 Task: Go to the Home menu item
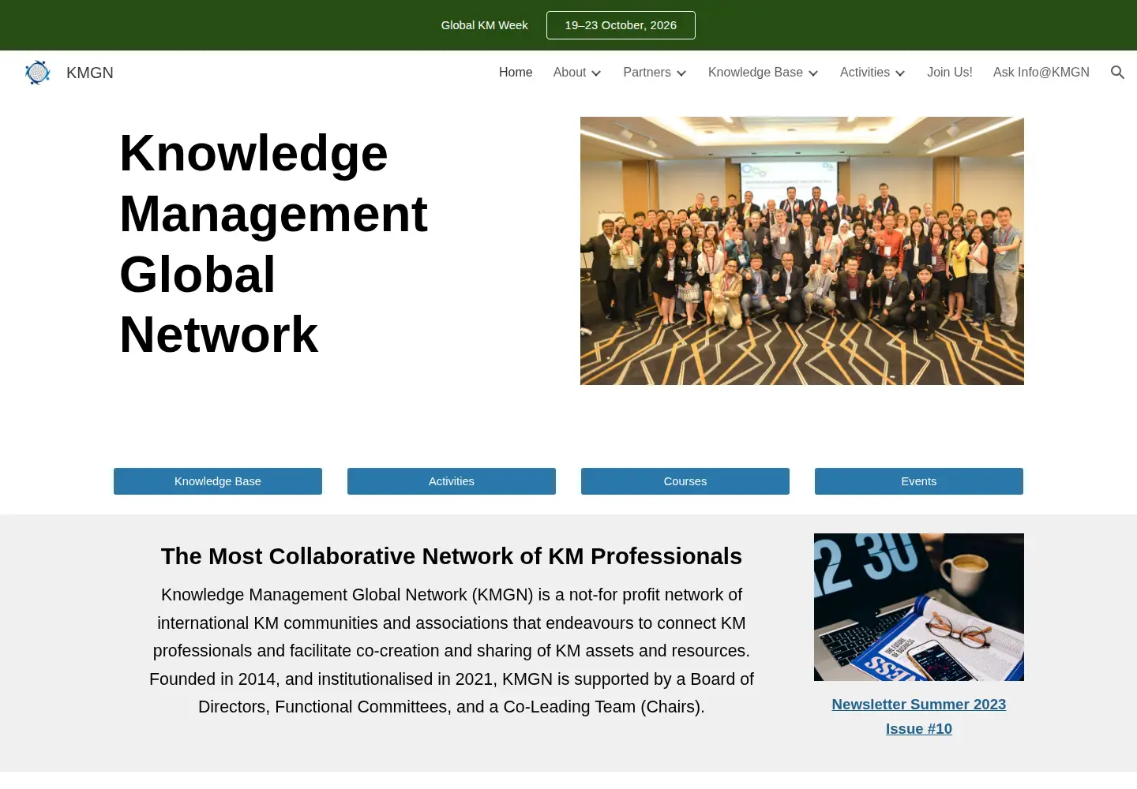[x=516, y=73]
